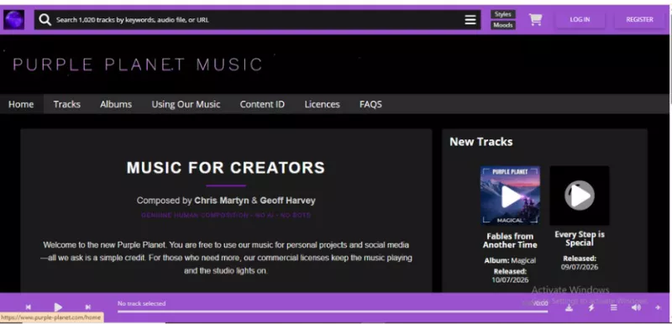Click the plus-shaped icon at the player bar's far end
The image size is (672, 324).
pos(659,307)
